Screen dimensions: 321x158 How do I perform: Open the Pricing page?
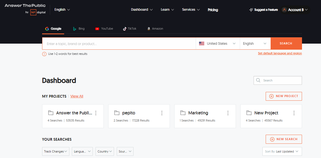213,10
